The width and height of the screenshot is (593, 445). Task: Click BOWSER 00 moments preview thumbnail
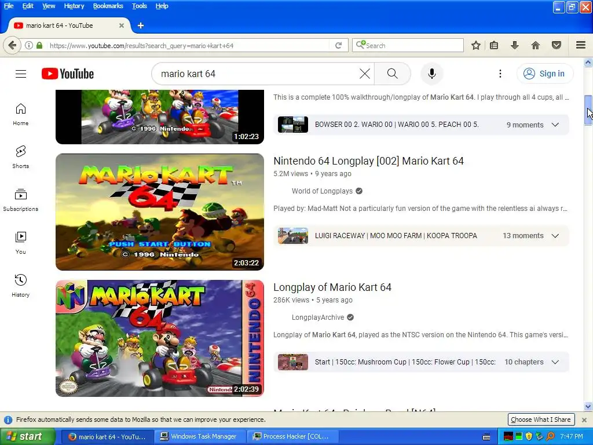point(292,125)
